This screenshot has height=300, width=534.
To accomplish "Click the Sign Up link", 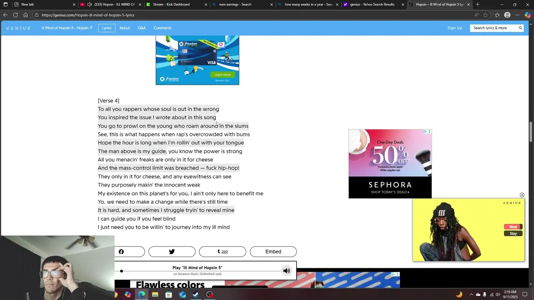I will point(455,28).
